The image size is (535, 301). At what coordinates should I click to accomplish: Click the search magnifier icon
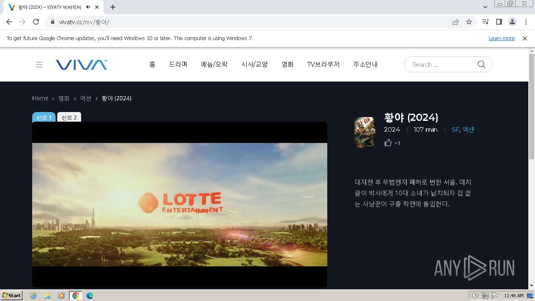point(481,64)
